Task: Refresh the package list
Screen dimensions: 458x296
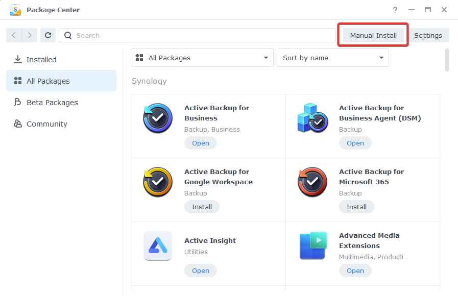Action: [48, 35]
